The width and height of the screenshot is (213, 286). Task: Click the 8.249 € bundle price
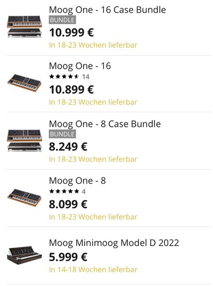tap(68, 147)
